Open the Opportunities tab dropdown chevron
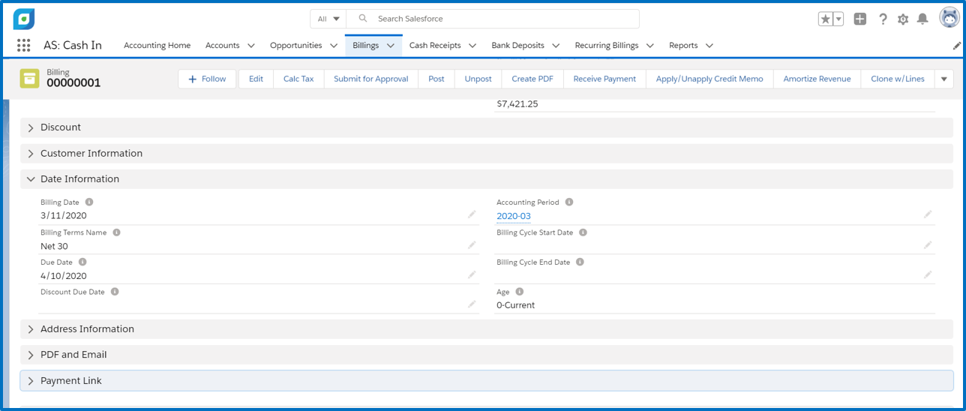 point(334,46)
